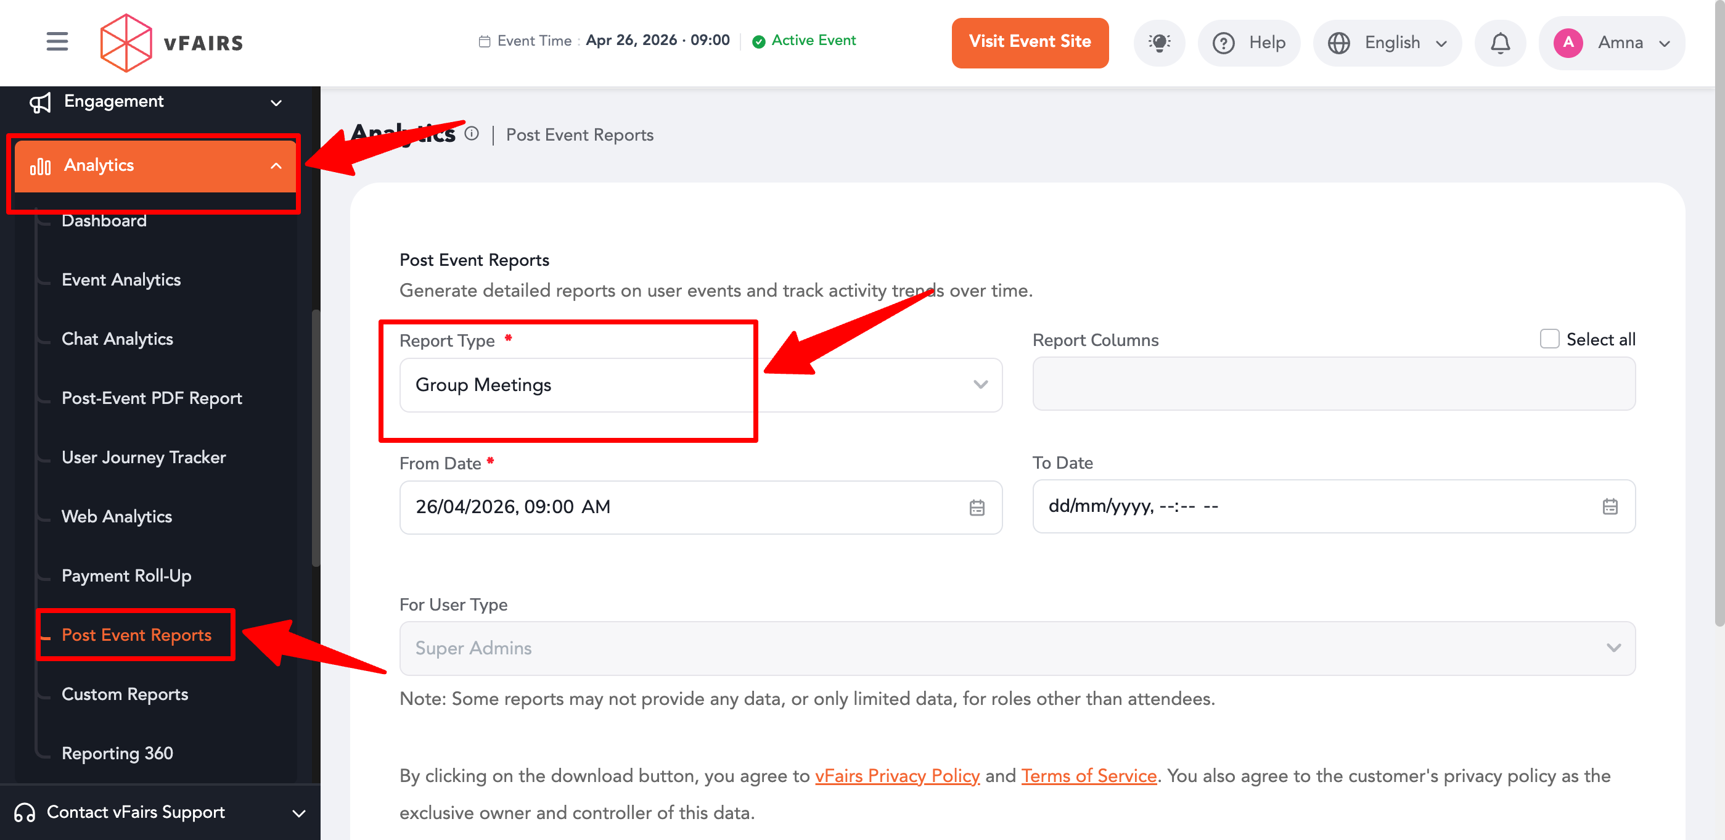Open the vFairs Privacy Policy link
This screenshot has width=1725, height=840.
[896, 775]
